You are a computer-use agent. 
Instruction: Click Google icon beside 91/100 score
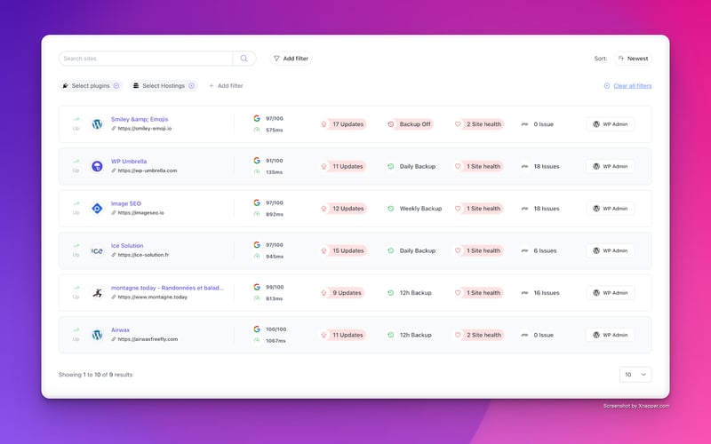click(257, 161)
